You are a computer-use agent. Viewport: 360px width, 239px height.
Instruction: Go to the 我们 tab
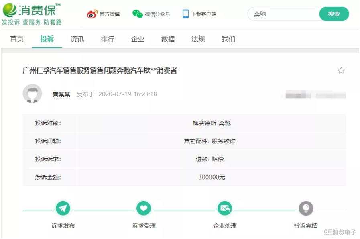click(x=228, y=39)
